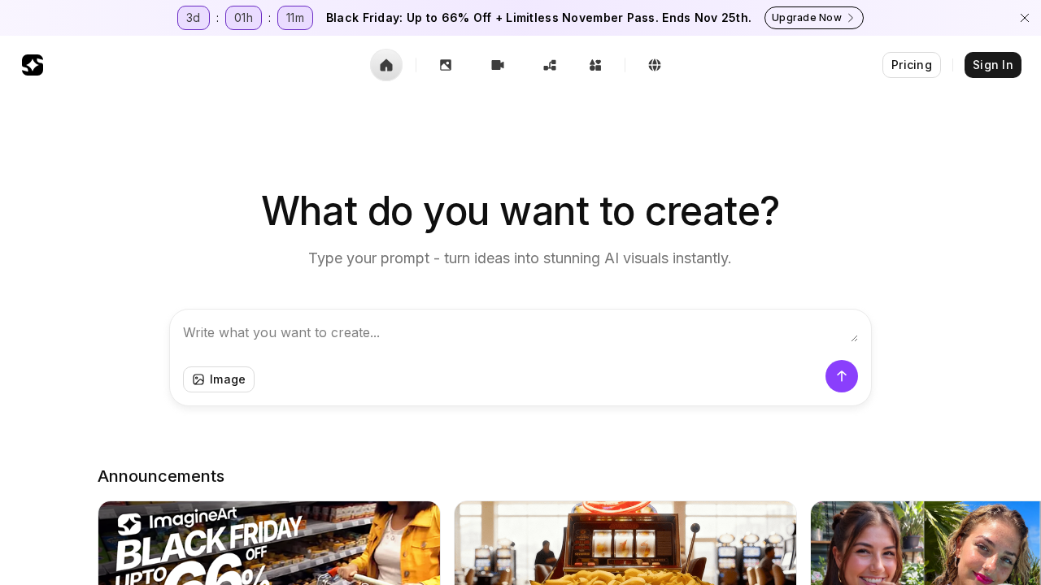Screen dimensions: 1041x585
Task: Open the Workflow nodes nav icon
Action: coord(550,65)
